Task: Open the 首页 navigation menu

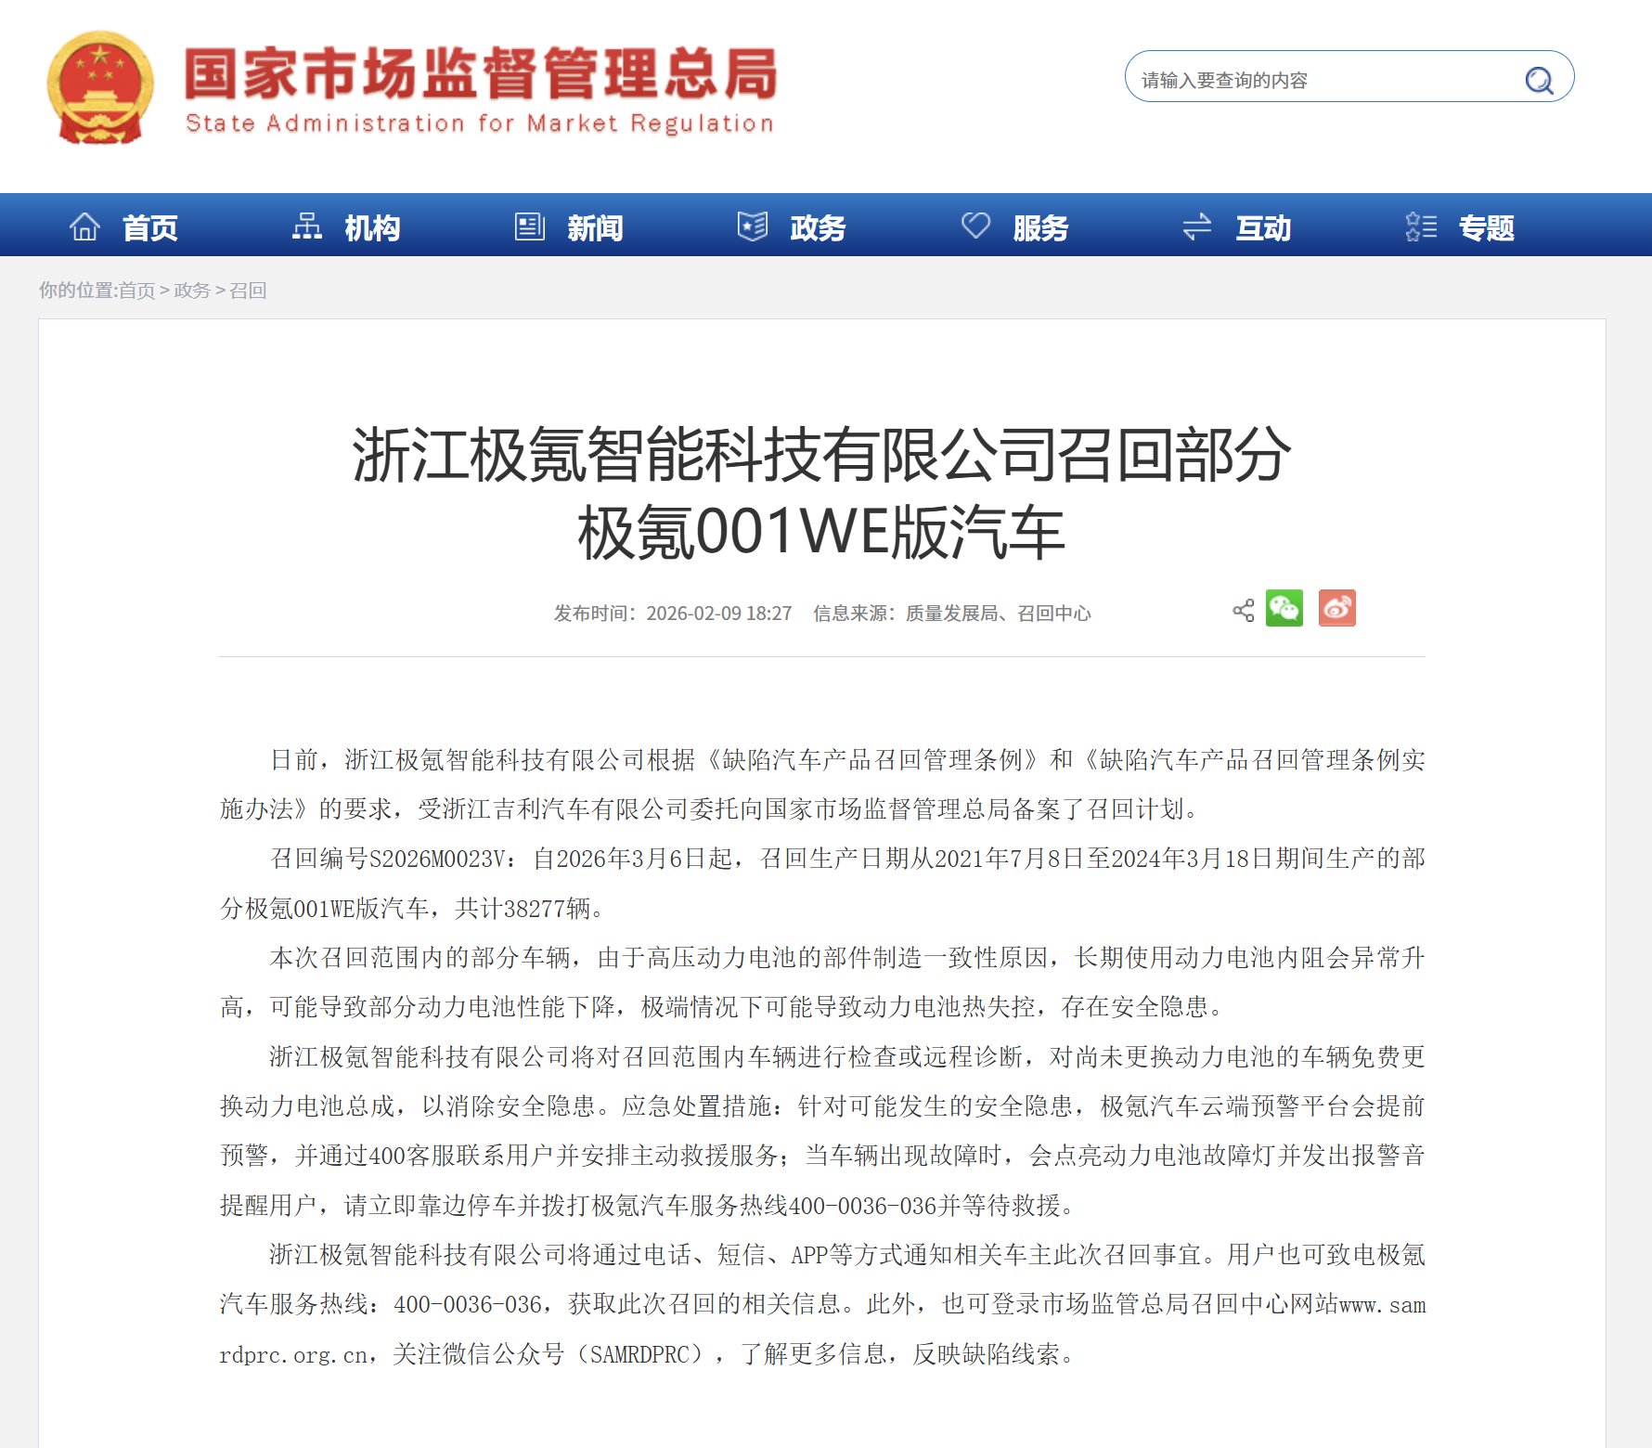Action: 150,227
